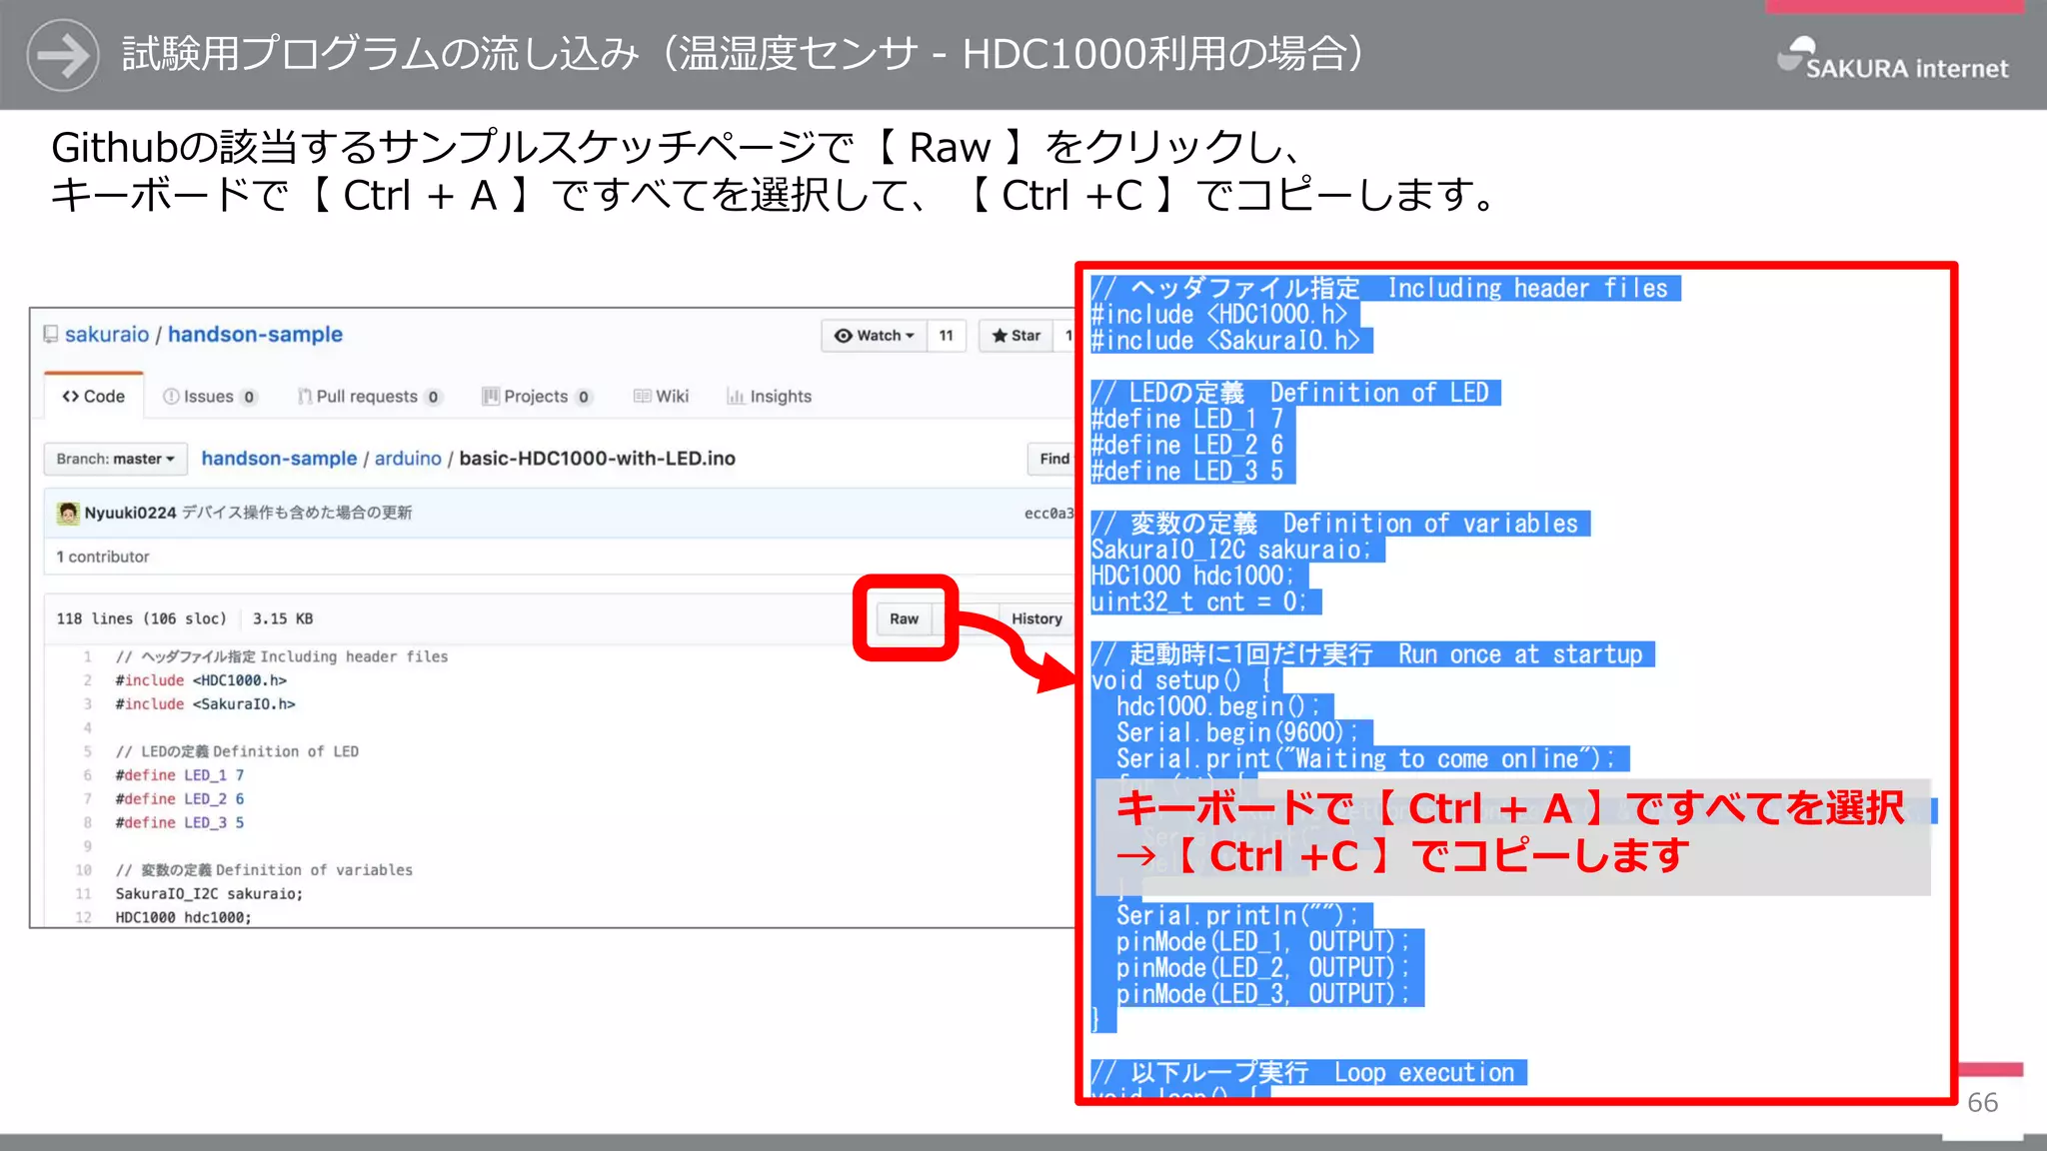Open the Issues tab
Screen dimensions: 2047x1151
[210, 397]
